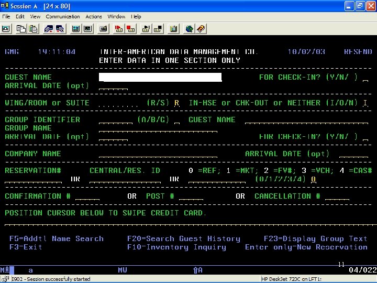Screen dimensions: 377x283
Task: Click the "F3=Exit" text
Action: pyautogui.click(x=26, y=247)
